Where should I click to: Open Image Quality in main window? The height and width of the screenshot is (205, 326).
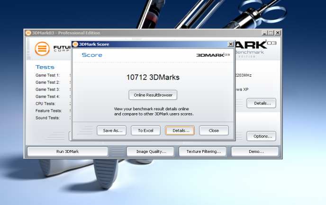tap(150, 152)
